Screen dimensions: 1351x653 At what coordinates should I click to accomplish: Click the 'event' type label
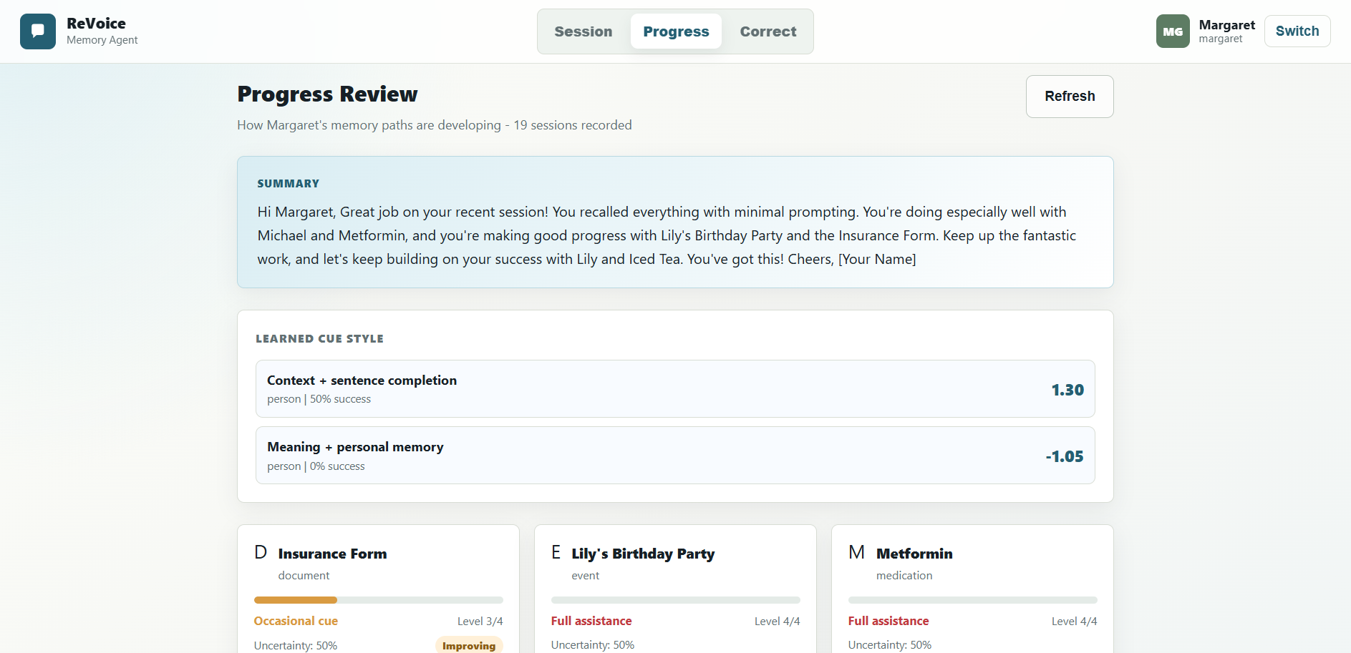586,576
